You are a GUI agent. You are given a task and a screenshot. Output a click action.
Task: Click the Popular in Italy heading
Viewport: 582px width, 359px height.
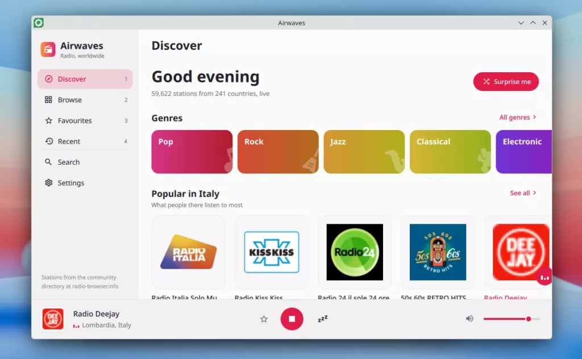point(185,194)
